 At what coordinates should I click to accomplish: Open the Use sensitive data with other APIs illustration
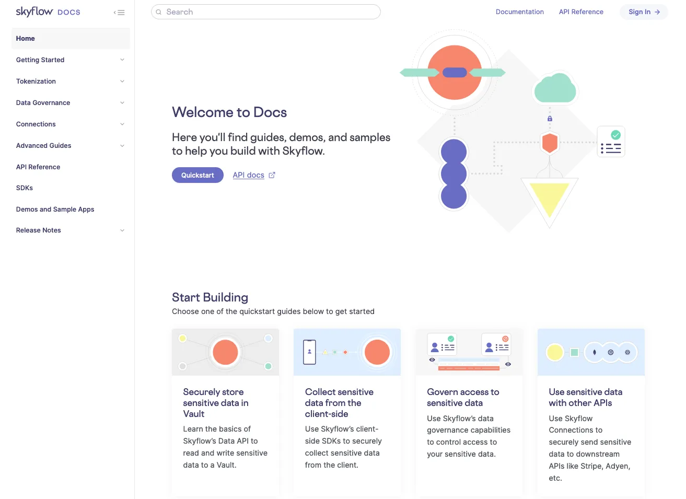click(x=591, y=352)
